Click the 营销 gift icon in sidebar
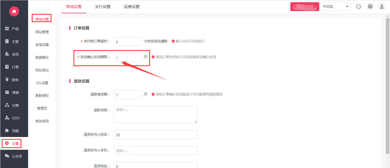 click(x=7, y=92)
